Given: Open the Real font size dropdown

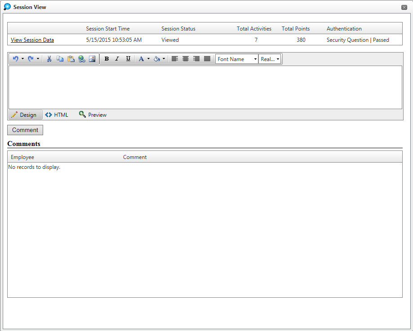Looking at the screenshot, I should 270,59.
